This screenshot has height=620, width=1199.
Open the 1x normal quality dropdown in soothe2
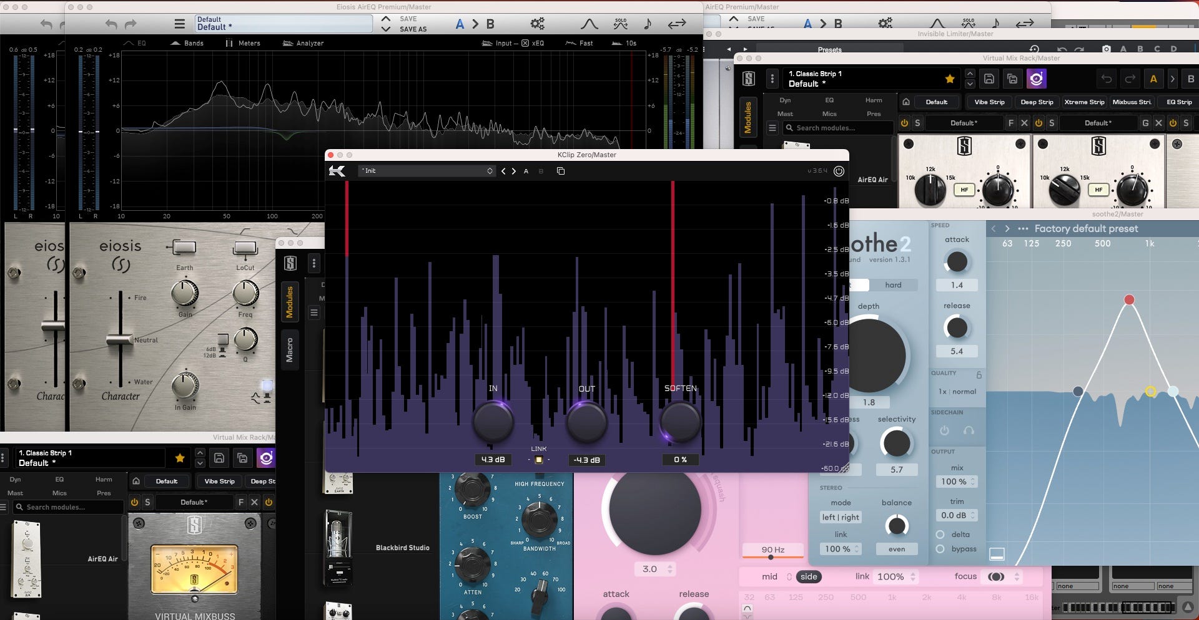click(957, 392)
